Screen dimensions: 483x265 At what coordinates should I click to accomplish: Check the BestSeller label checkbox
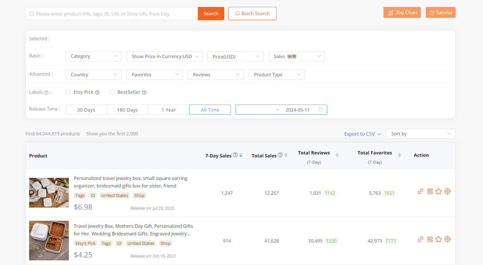(112, 92)
